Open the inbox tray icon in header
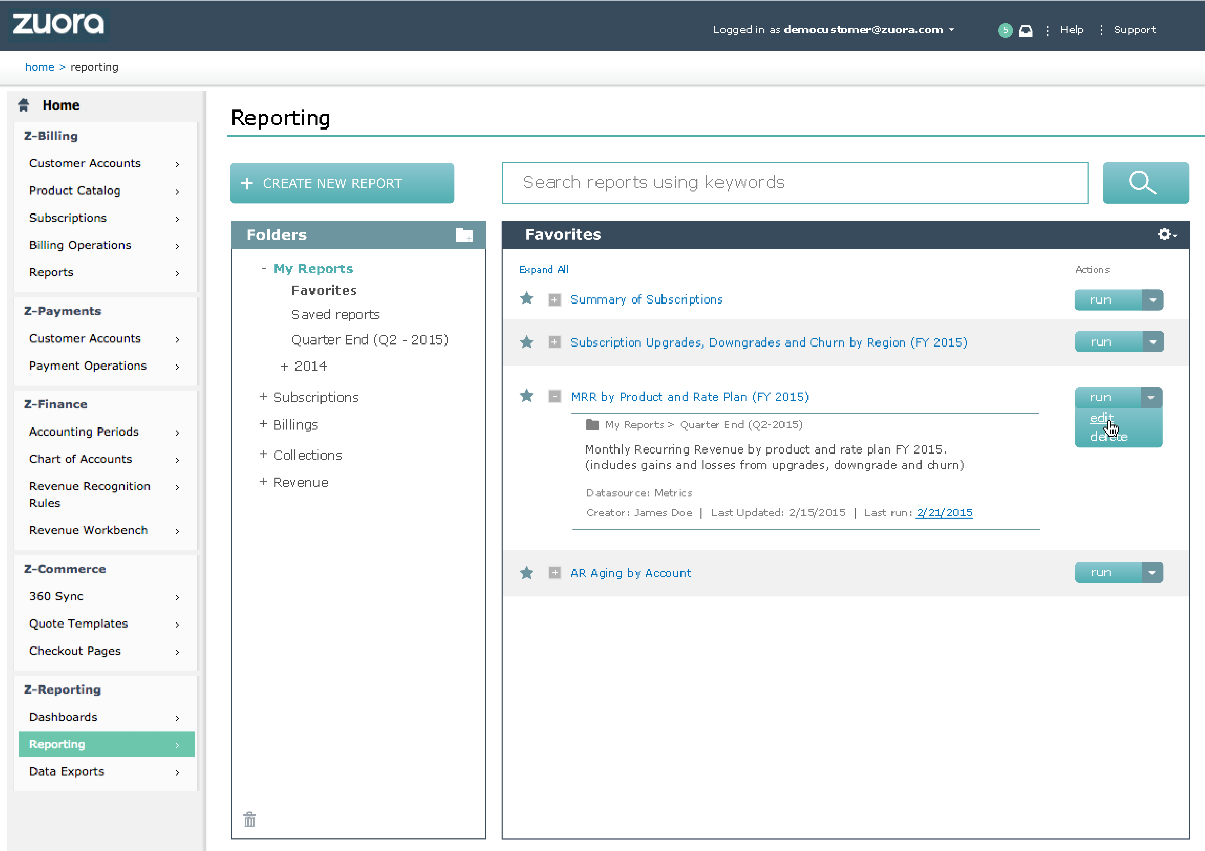The image size is (1205, 851). (1025, 30)
